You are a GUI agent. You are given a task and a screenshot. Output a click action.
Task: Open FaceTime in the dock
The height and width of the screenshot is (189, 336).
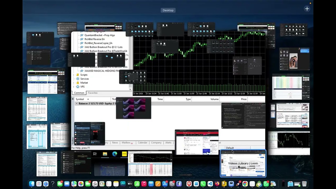click(88, 184)
